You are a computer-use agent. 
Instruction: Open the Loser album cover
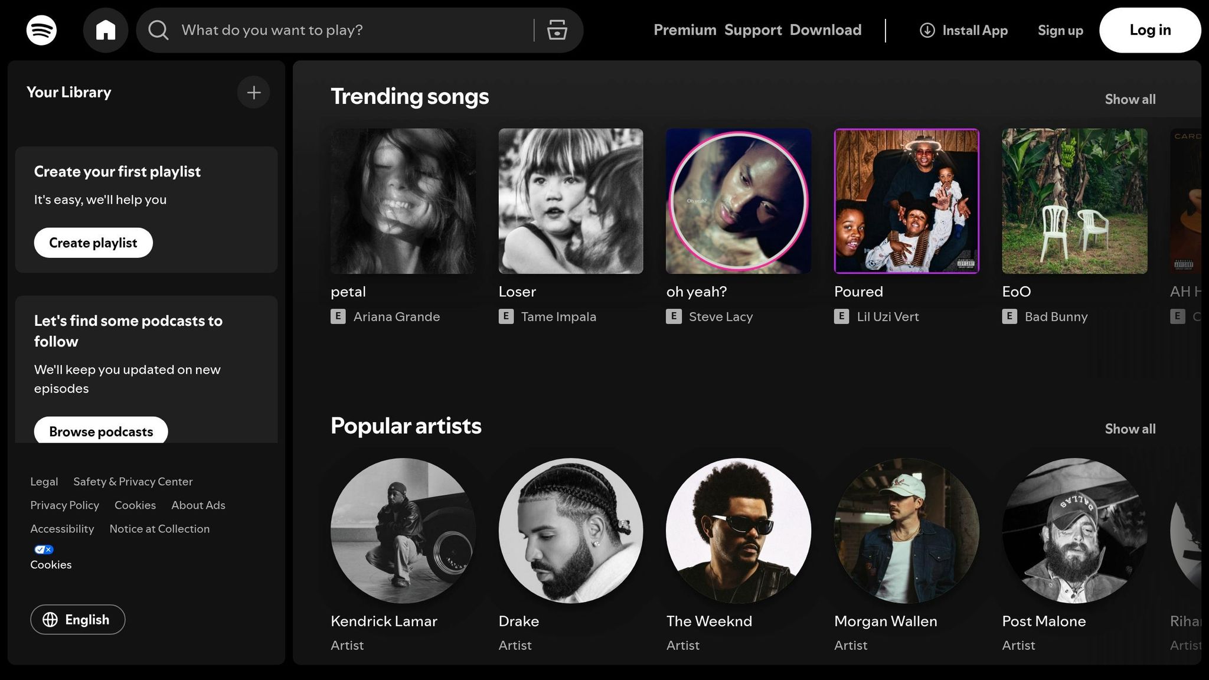[x=571, y=201]
